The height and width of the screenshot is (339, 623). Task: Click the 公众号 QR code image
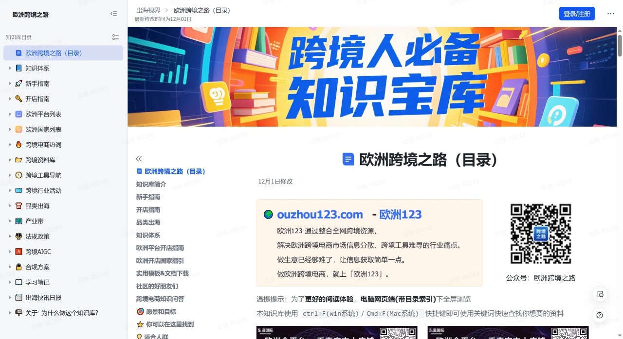pos(540,234)
